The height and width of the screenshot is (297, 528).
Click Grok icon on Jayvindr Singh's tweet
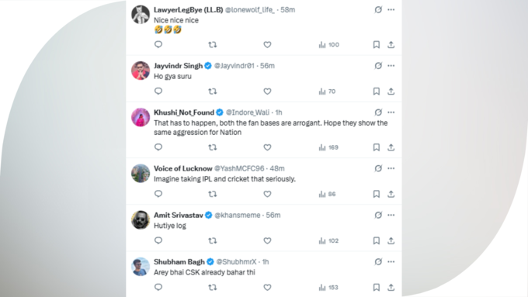click(378, 66)
